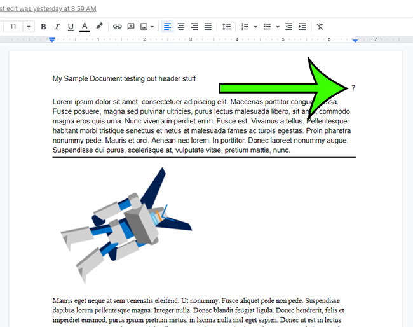
Task: Open the text color picker
Action: click(85, 27)
